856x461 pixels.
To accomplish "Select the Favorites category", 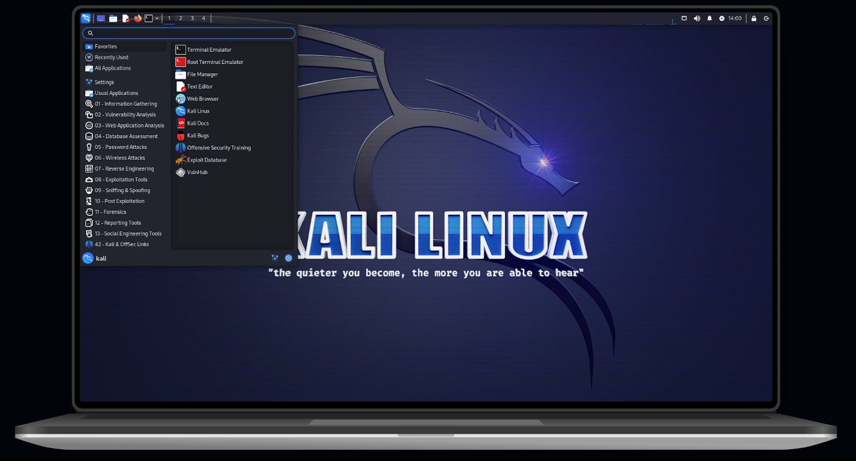I will pos(125,46).
